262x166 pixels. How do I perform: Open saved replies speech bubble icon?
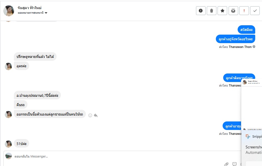click(x=235, y=164)
